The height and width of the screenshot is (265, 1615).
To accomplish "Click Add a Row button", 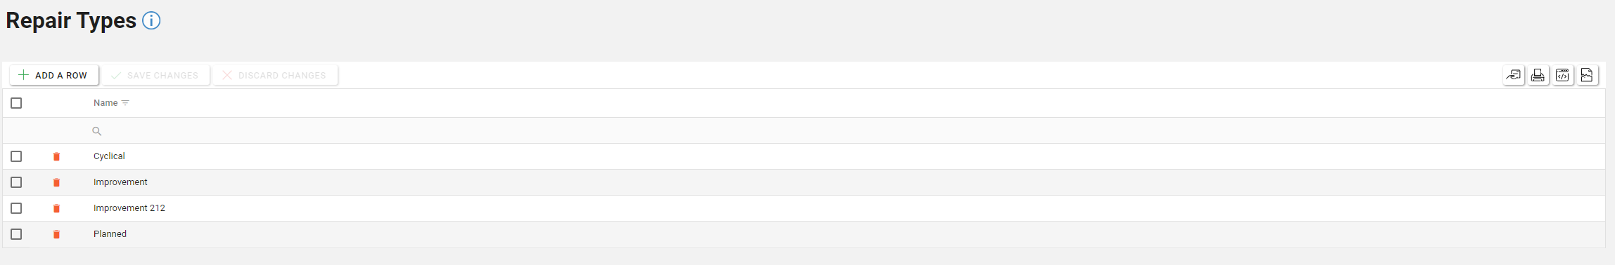I will [53, 75].
